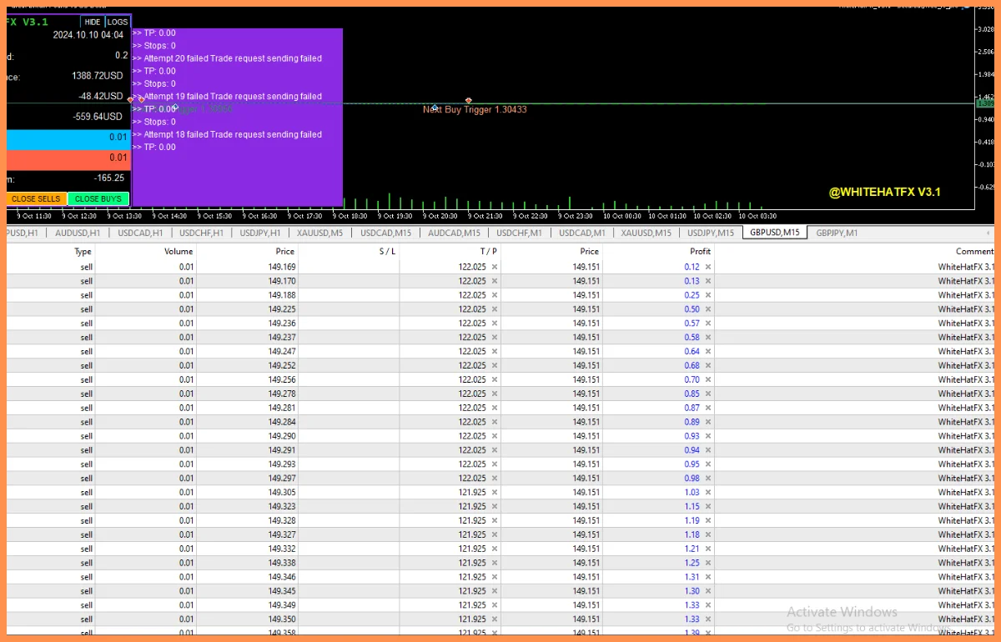The image size is (1001, 642).
Task: Remove take profit on the 149.170 sell row
Action: click(494, 281)
